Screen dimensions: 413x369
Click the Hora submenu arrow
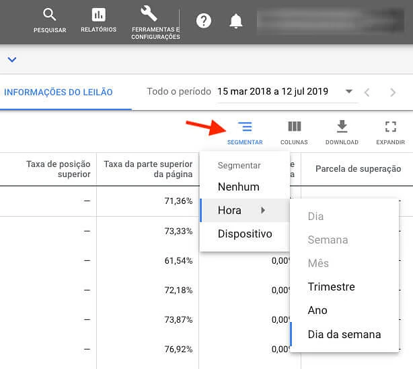263,210
